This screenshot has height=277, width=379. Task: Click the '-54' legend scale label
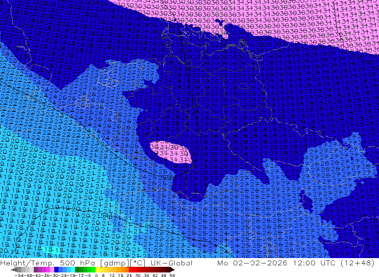tap(19, 275)
